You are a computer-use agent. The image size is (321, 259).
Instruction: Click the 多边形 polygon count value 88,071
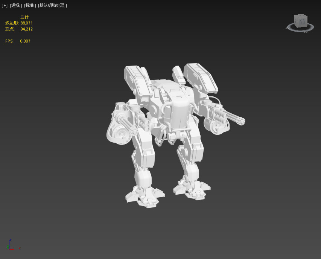pos(26,23)
